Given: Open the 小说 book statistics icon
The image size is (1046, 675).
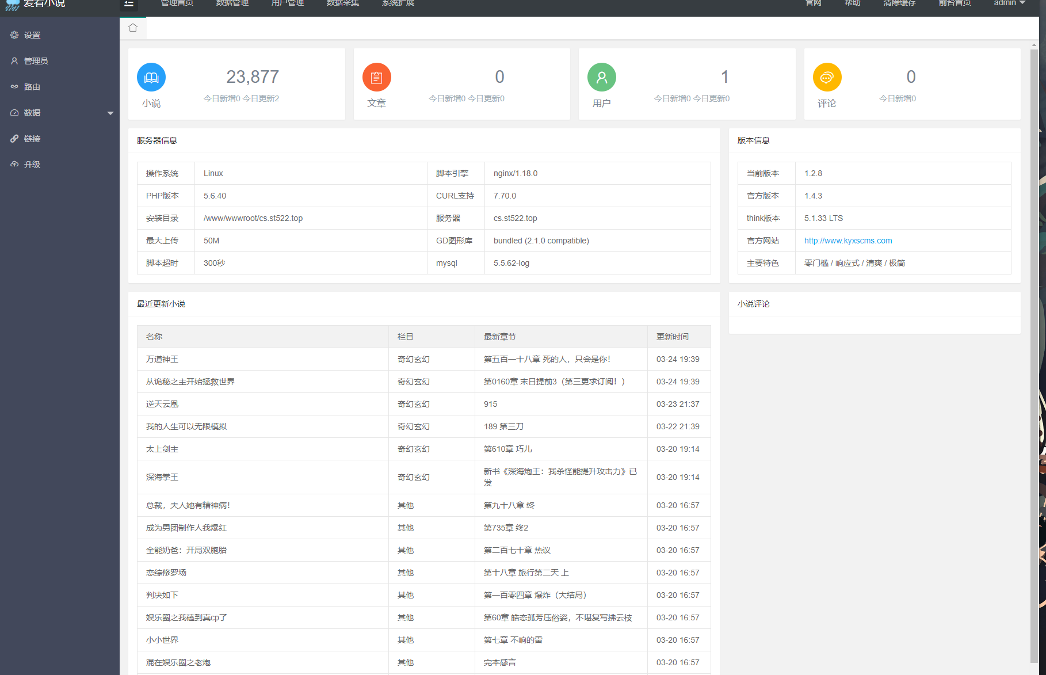Looking at the screenshot, I should [151, 77].
